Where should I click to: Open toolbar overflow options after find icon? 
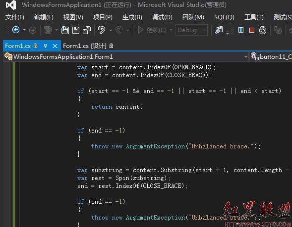[228, 33]
